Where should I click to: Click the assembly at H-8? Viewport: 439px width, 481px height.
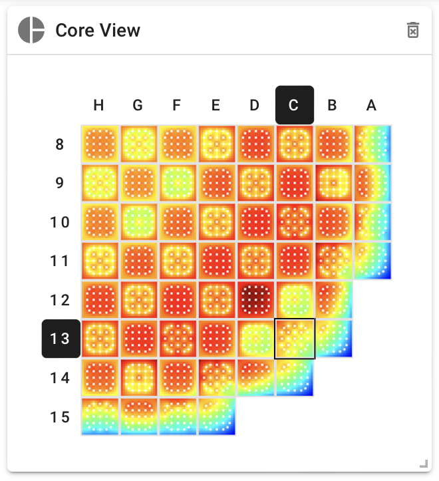click(x=100, y=144)
